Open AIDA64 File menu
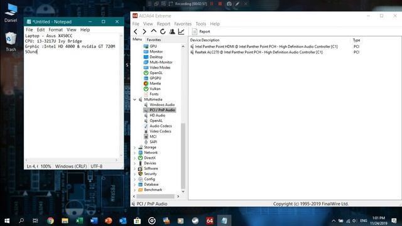Image resolution: width=402 pixels, height=226 pixels. pyautogui.click(x=136, y=24)
